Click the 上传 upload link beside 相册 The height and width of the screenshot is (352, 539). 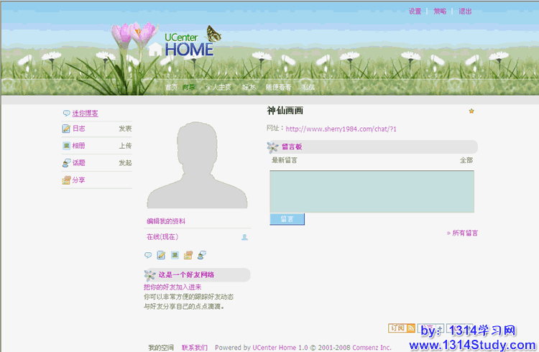125,146
